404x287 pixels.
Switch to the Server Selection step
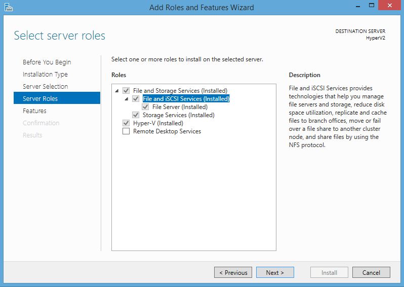(x=45, y=86)
